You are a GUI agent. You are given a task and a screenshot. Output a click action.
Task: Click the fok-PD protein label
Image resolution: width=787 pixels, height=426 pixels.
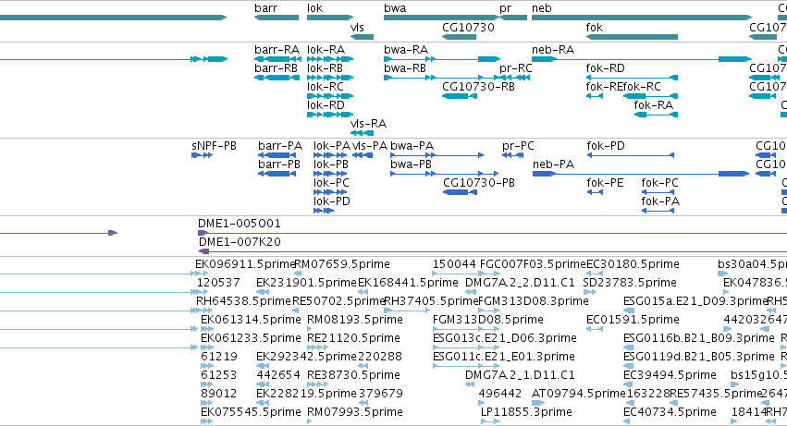[x=606, y=146]
